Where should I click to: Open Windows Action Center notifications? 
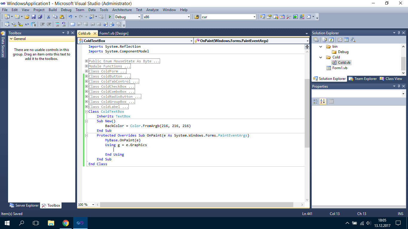click(x=398, y=223)
